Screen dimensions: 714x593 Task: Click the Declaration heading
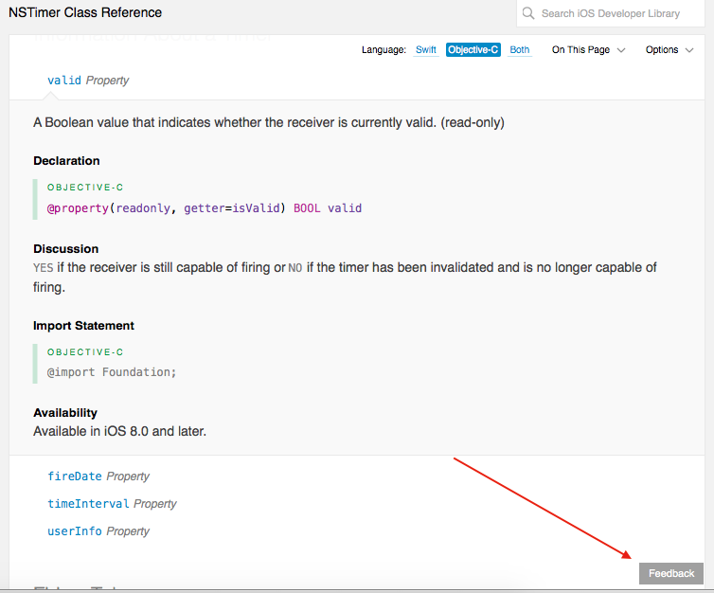[x=66, y=161]
